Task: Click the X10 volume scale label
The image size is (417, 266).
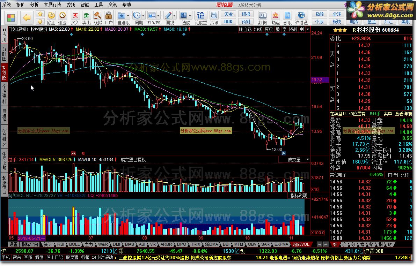Action: click(x=315, y=189)
